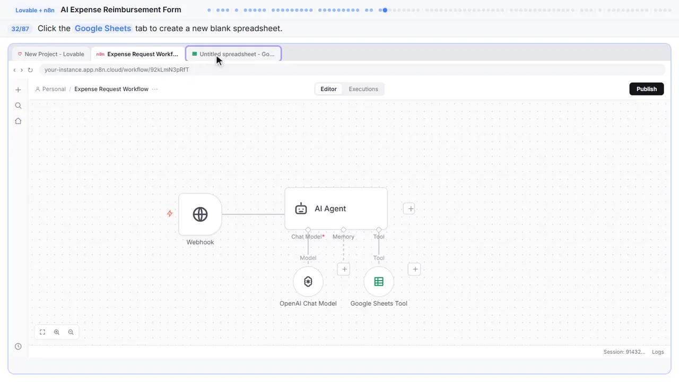Click the sidebar search icon

pos(18,106)
